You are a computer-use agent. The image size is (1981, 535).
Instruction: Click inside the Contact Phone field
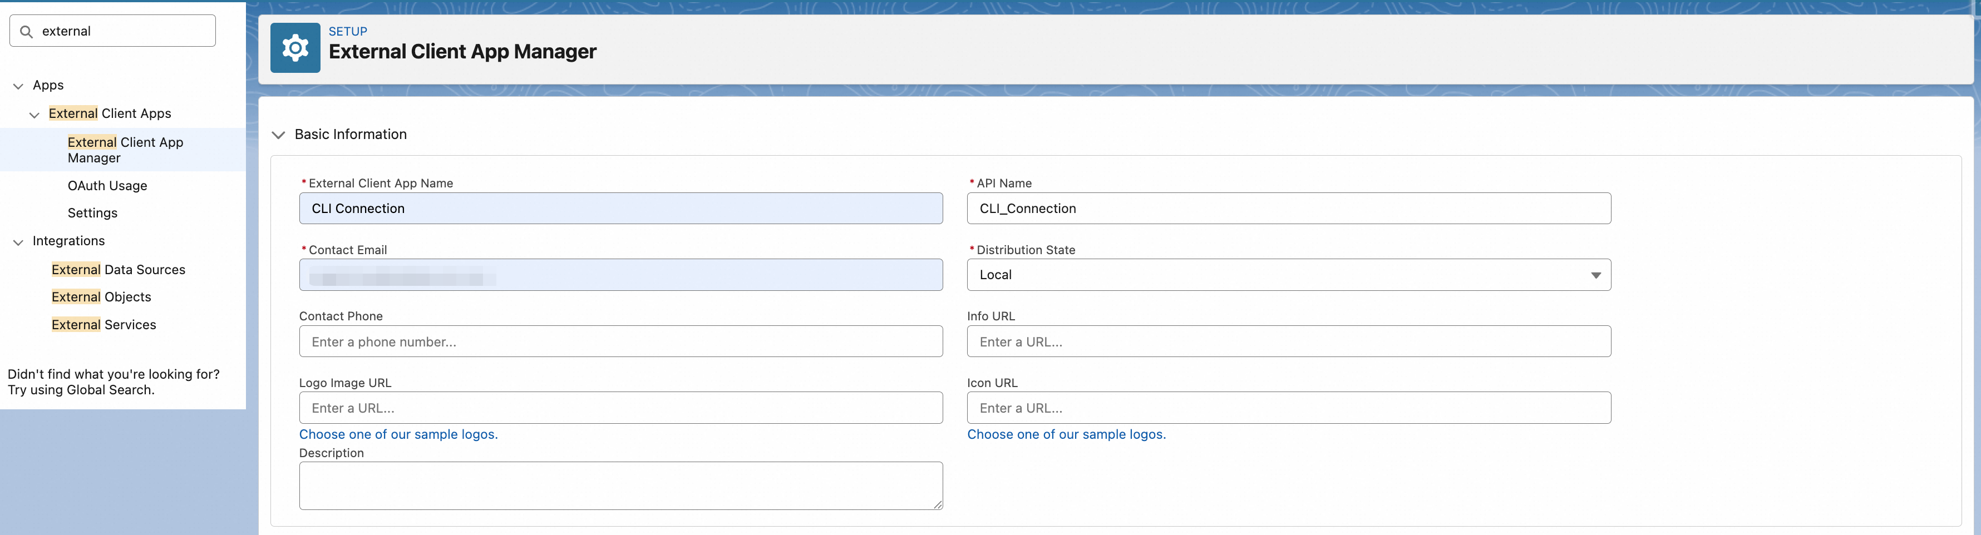620,341
